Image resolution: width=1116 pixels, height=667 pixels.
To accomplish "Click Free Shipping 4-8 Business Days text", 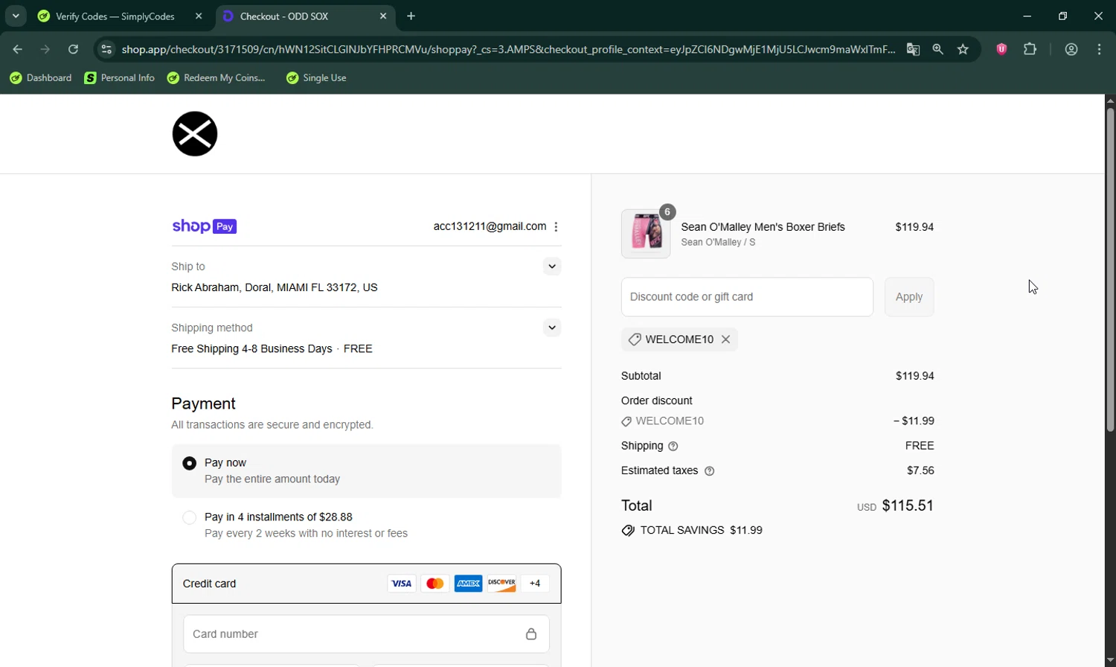I will tap(251, 349).
